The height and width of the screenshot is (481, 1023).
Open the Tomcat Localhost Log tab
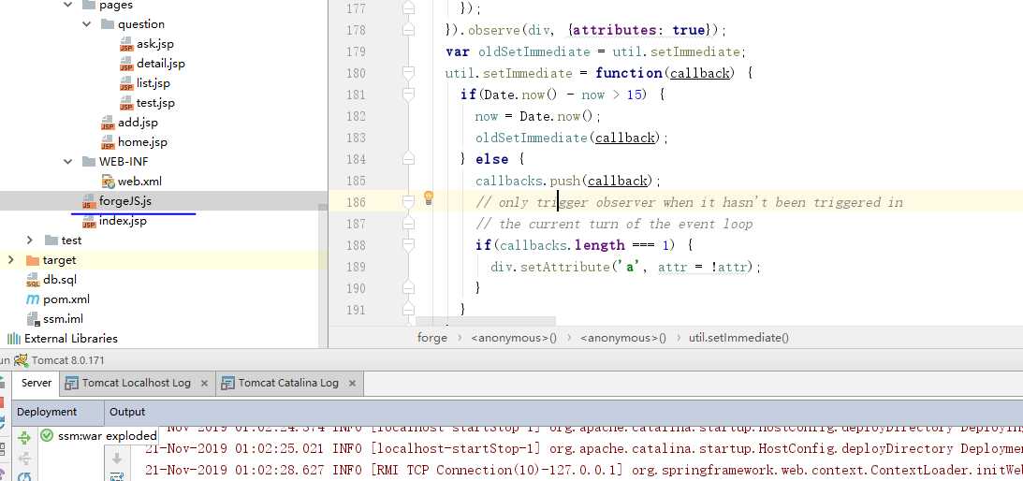137,383
